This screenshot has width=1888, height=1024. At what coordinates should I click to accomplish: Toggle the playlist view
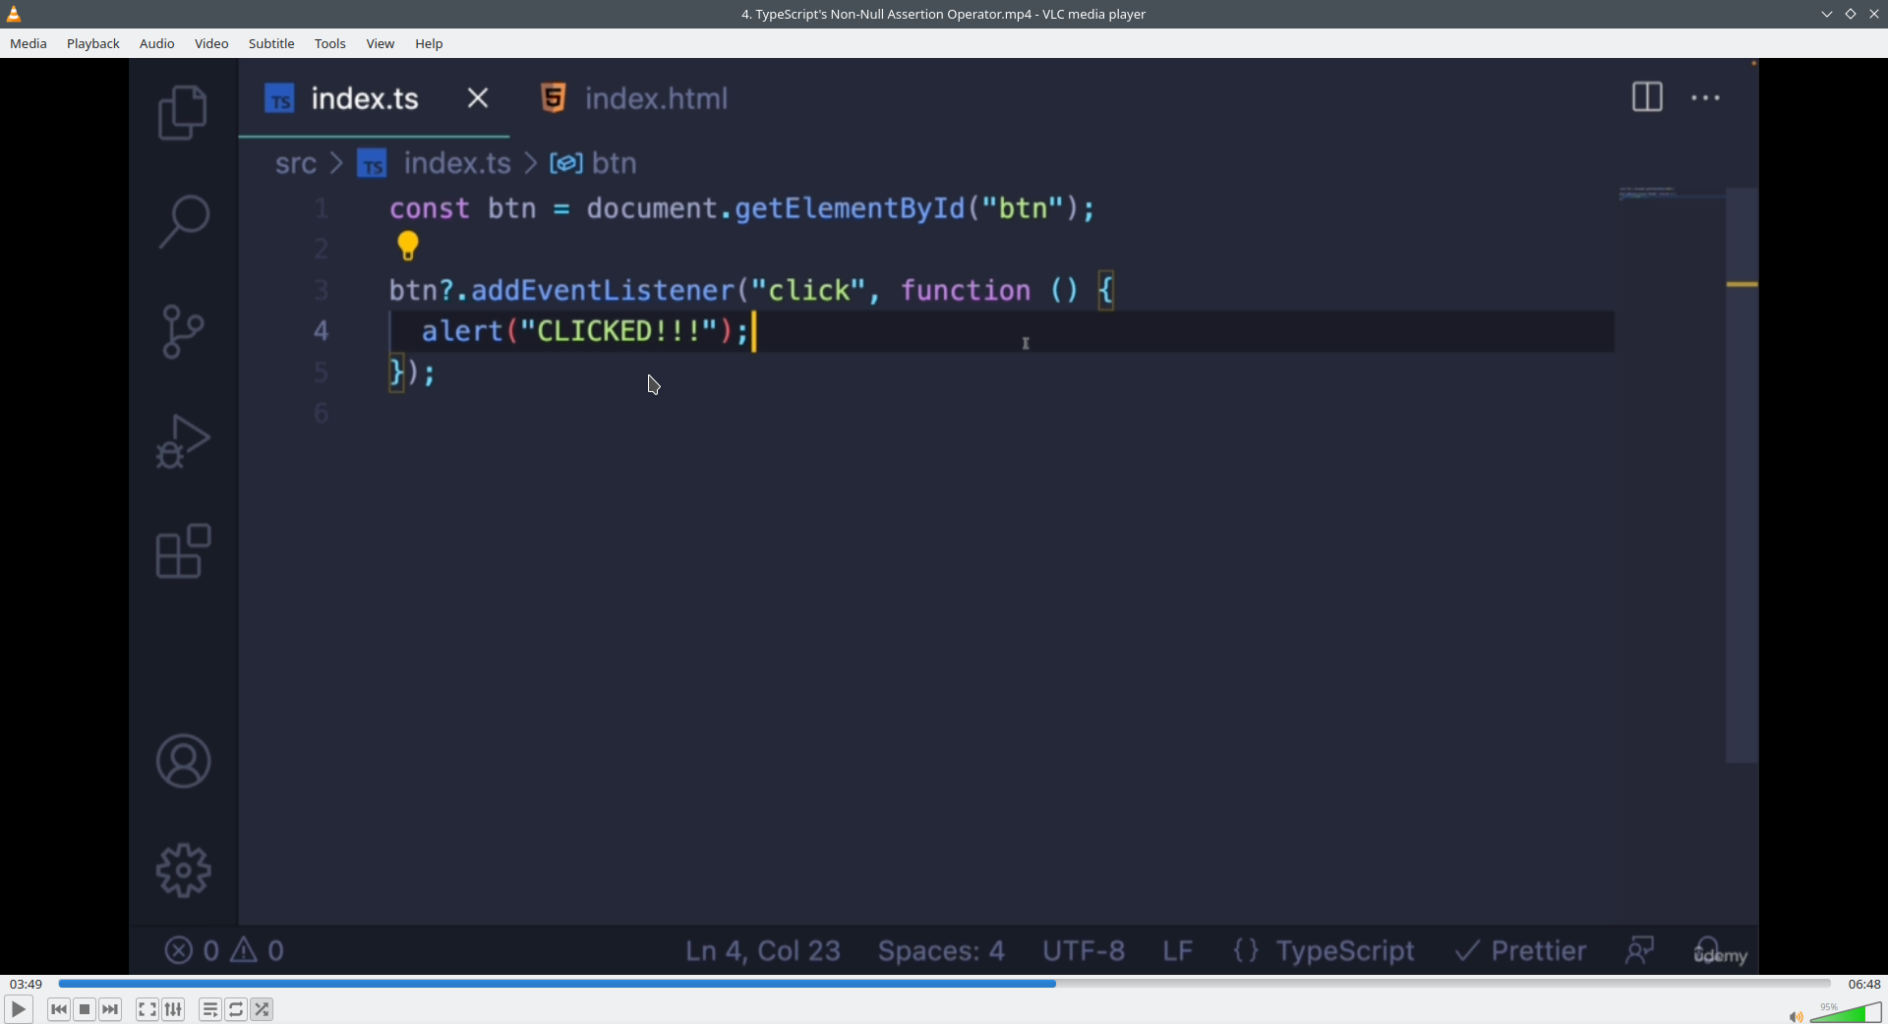click(x=210, y=1009)
